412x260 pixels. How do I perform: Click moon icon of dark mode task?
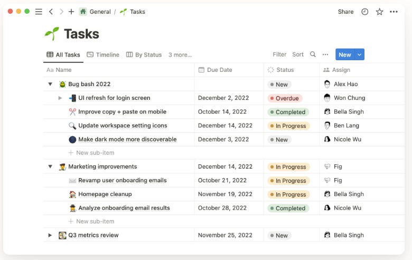pos(72,140)
